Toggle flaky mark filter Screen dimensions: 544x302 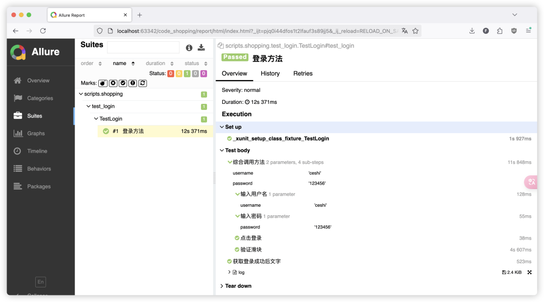(x=103, y=83)
